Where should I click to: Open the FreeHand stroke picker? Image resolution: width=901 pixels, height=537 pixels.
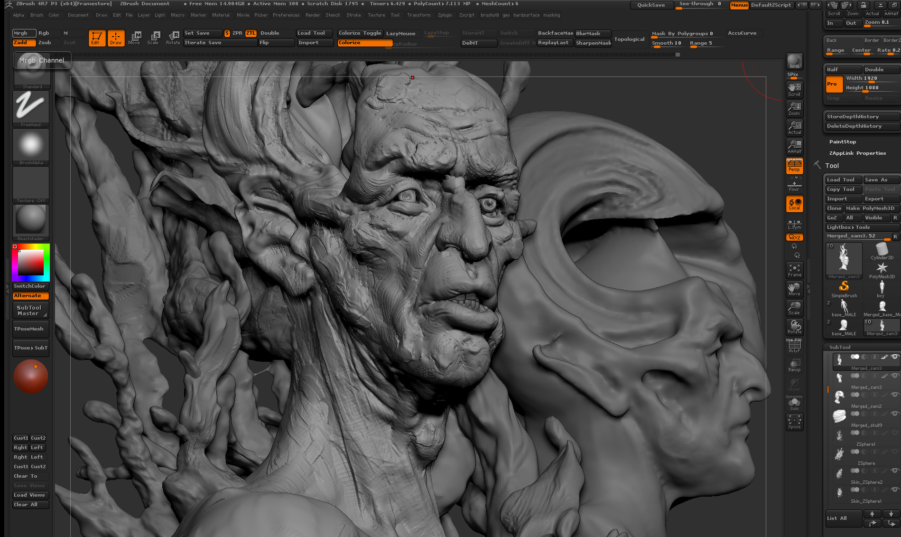(x=31, y=109)
